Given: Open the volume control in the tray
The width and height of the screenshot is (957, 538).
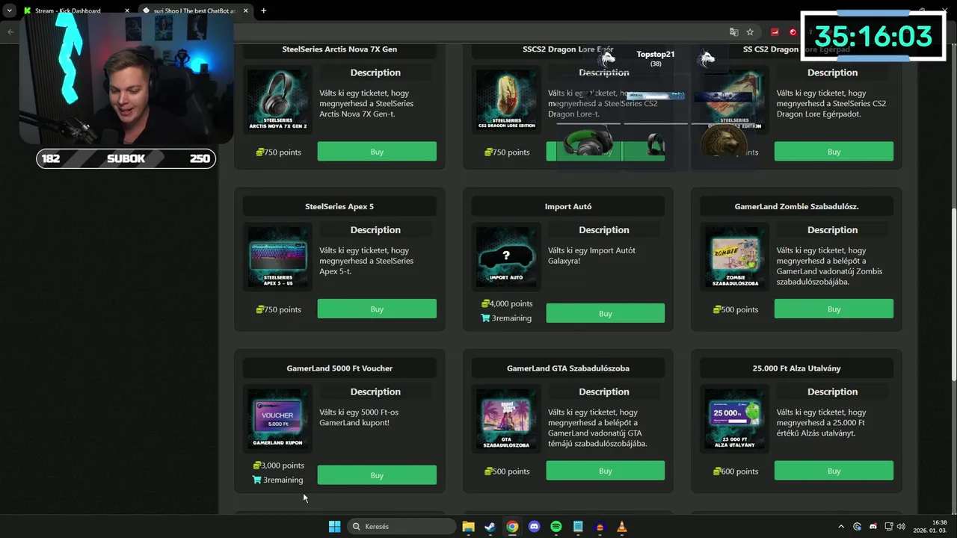Looking at the screenshot, I should click(901, 526).
